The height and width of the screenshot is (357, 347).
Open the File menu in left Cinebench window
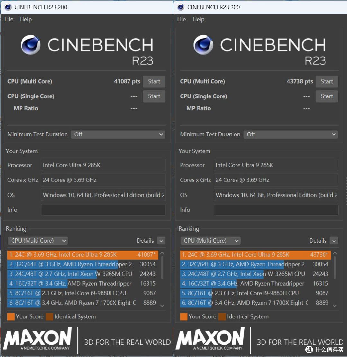click(x=9, y=19)
